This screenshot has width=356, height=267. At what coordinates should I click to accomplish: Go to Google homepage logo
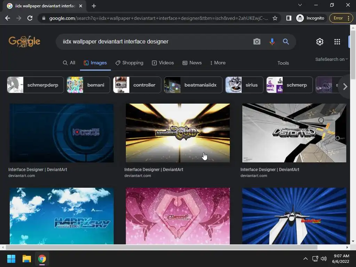[24, 42]
